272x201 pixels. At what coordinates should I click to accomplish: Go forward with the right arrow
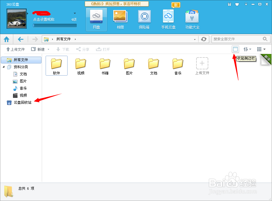pyautogui.click(x=35, y=39)
